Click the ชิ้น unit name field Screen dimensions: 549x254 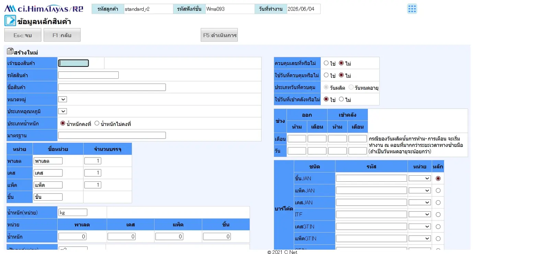48,197
